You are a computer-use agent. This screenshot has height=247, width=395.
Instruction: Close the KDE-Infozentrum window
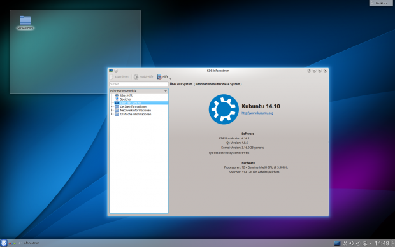pyautogui.click(x=325, y=71)
